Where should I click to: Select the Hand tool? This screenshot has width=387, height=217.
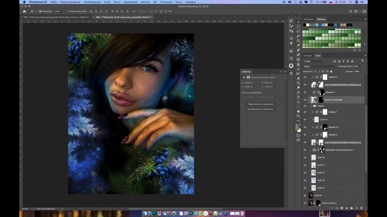point(298,111)
